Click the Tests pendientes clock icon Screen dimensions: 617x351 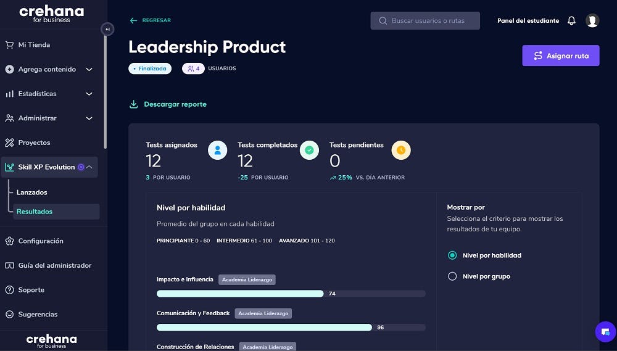pos(401,150)
